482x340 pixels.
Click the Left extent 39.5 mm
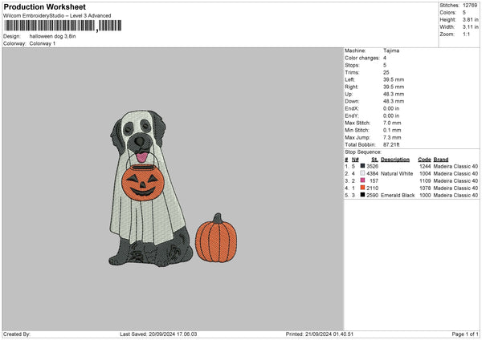pyautogui.click(x=394, y=79)
